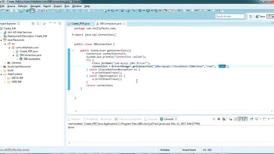Screen dimensions: 274x154
Task: Toggle show console on standard output
Action: click(240, 119)
